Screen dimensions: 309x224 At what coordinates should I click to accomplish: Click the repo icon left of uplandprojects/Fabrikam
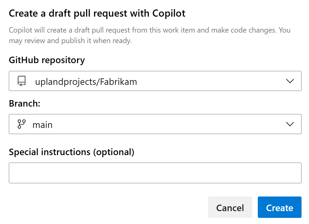(22, 81)
